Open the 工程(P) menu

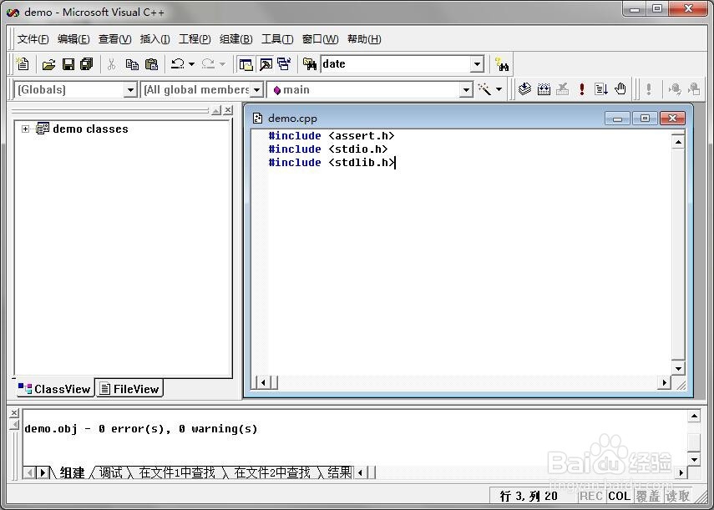(195, 39)
